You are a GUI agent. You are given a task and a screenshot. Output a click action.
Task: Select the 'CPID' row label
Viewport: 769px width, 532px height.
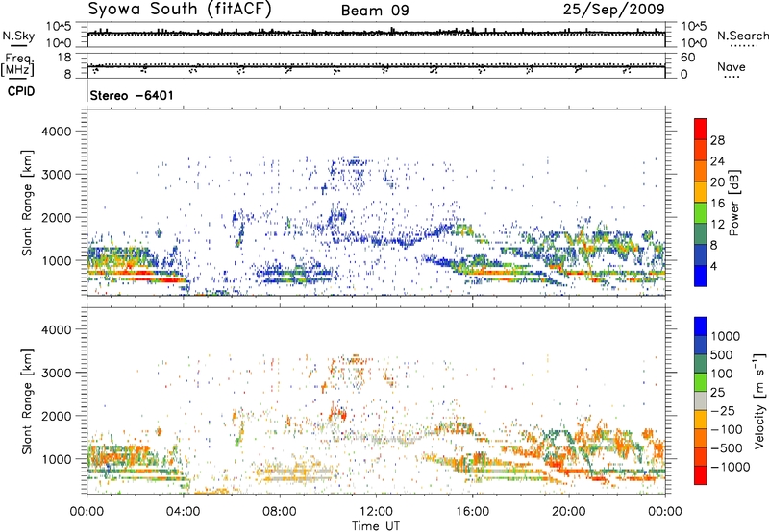(21, 91)
